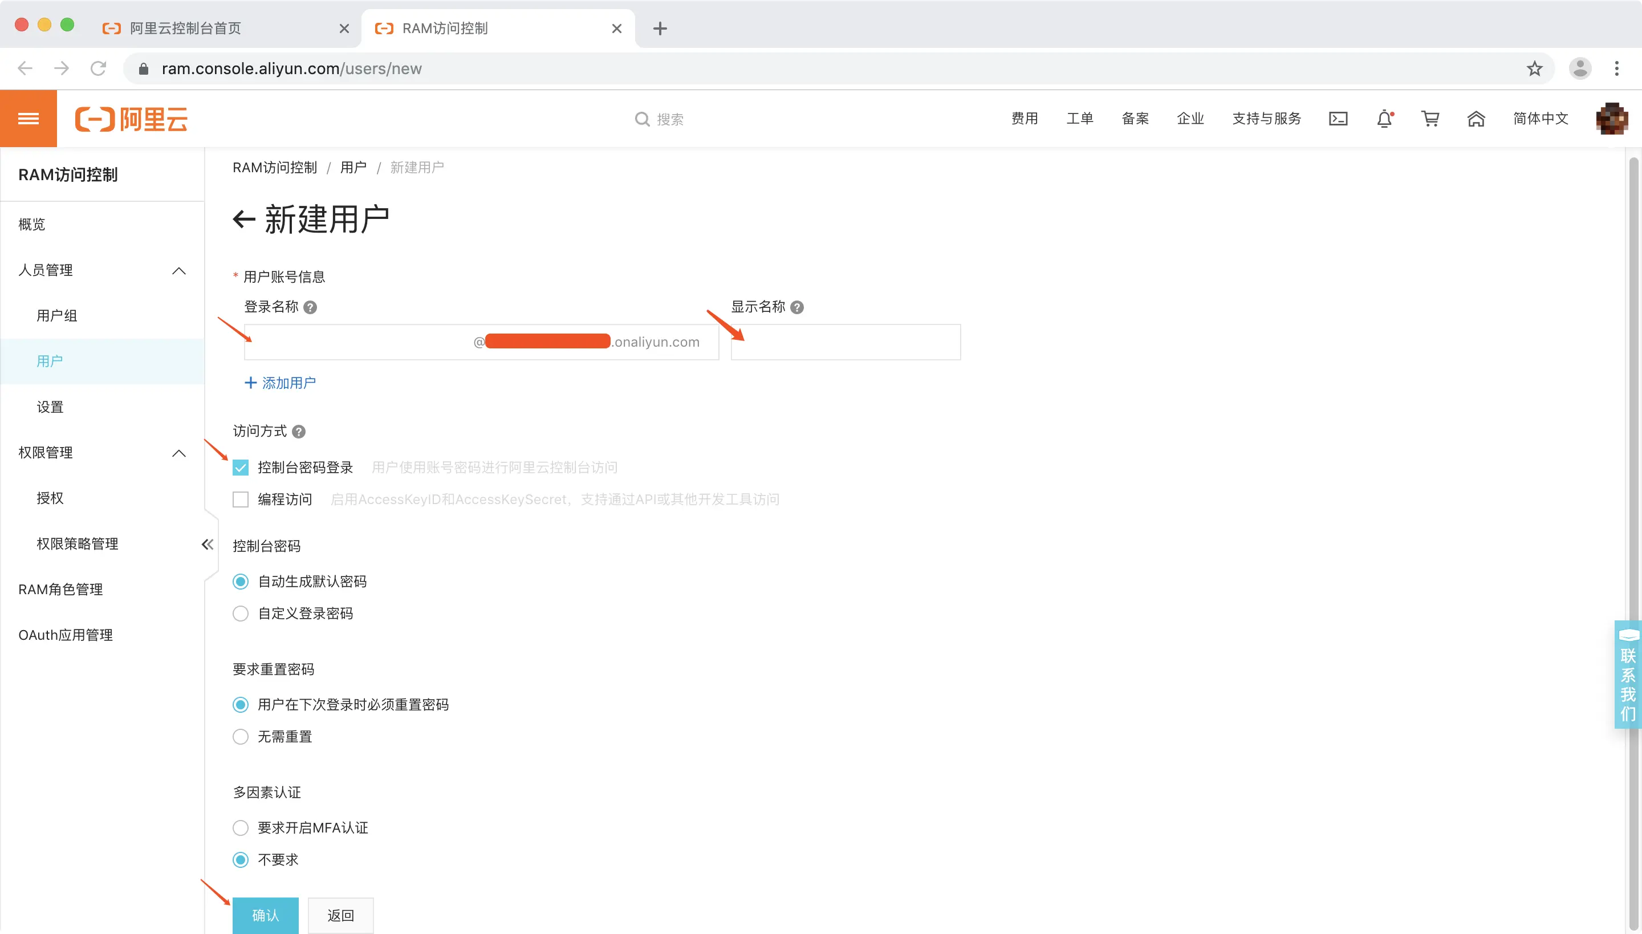Click the home console icon
The width and height of the screenshot is (1642, 934).
coord(1476,119)
